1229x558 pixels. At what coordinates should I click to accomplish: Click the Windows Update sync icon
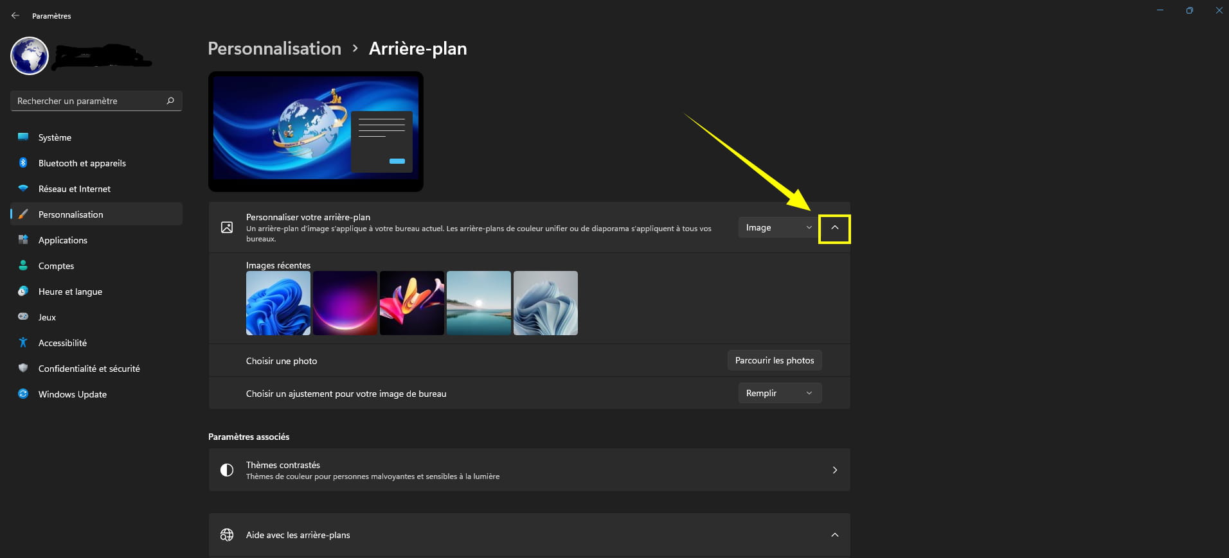point(23,394)
